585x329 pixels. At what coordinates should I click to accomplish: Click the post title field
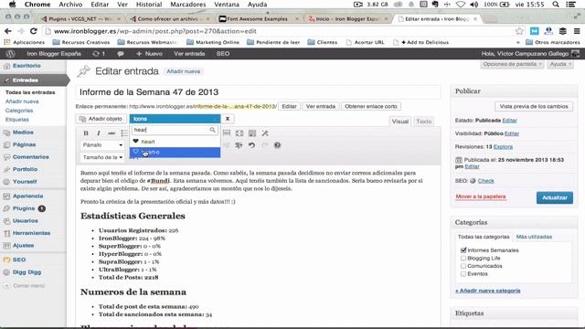[x=258, y=92]
